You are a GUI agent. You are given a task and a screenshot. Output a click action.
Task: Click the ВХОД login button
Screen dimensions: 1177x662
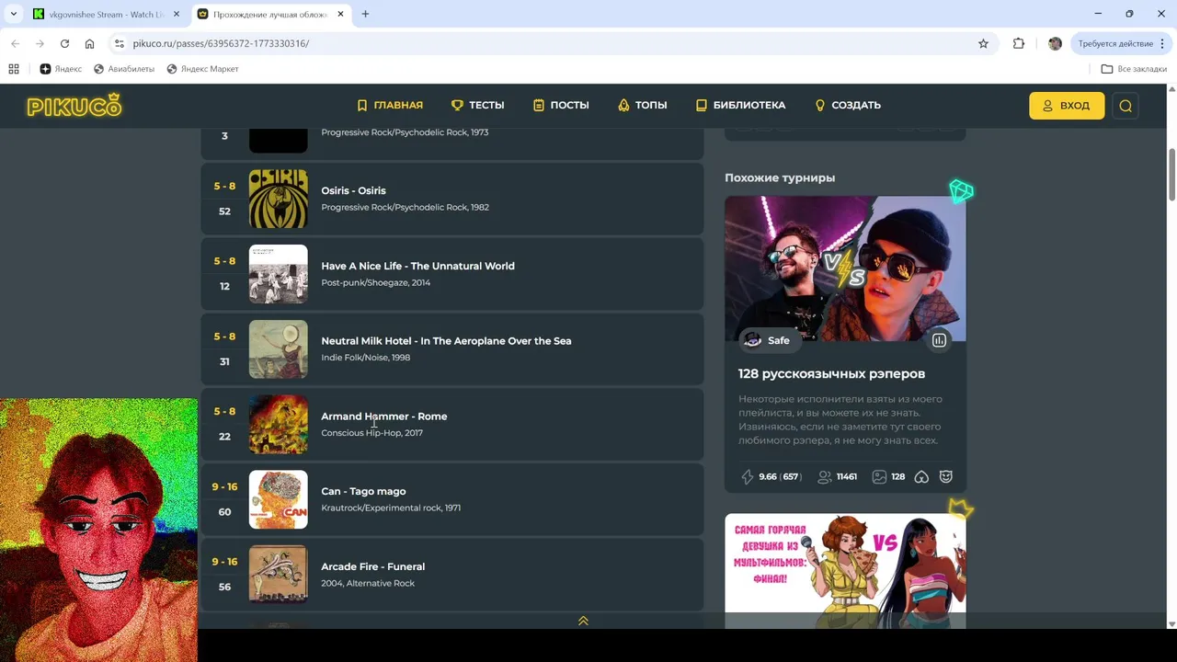(1067, 106)
